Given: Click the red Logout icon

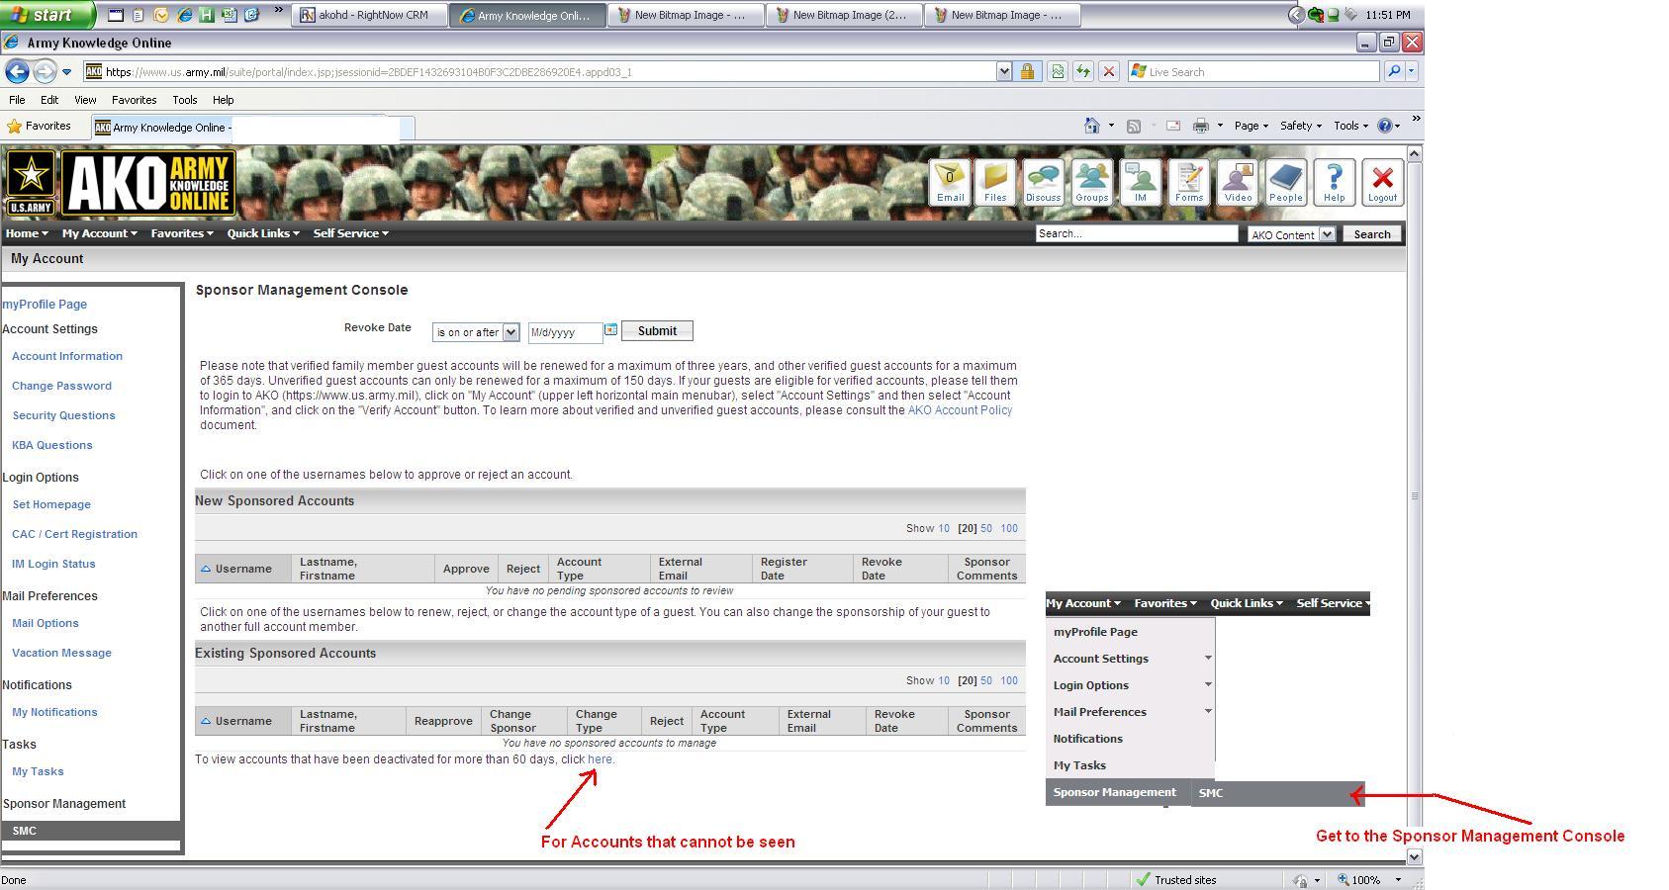Looking at the screenshot, I should point(1382,182).
